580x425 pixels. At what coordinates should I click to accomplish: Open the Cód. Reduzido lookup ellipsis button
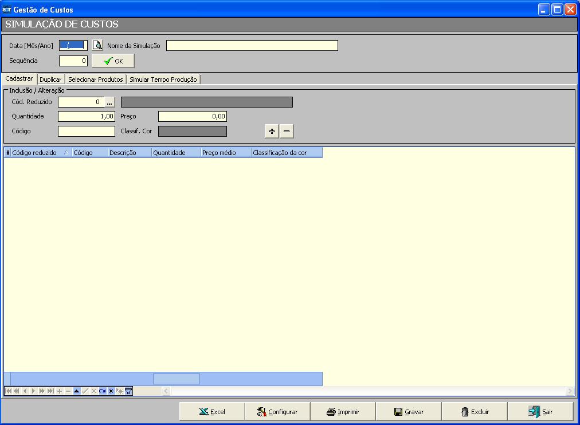coord(109,102)
